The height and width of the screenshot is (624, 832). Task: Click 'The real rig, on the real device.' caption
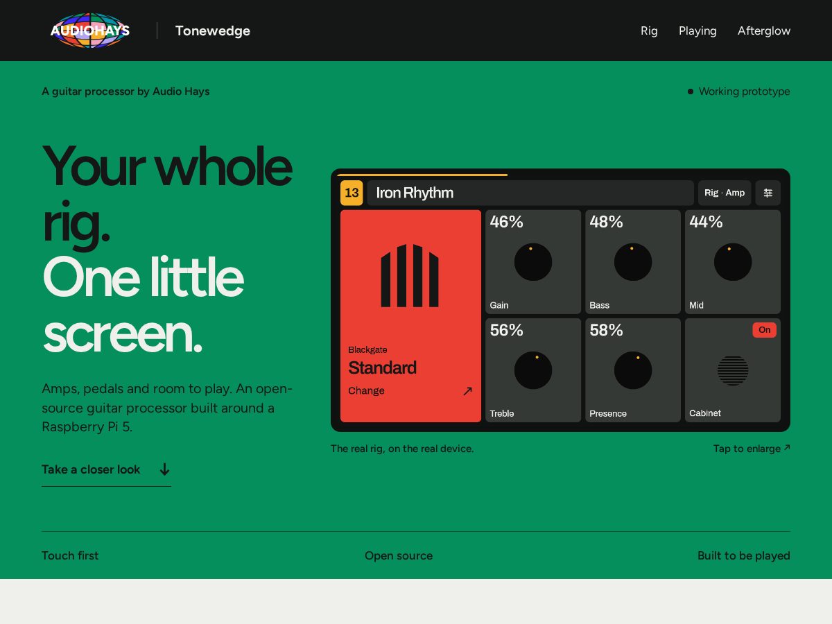(402, 449)
